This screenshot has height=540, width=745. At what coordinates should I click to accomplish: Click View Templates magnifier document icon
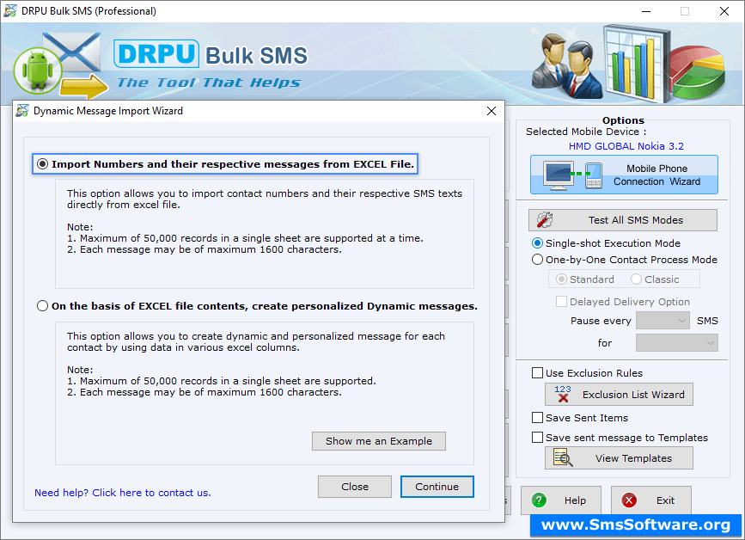563,457
